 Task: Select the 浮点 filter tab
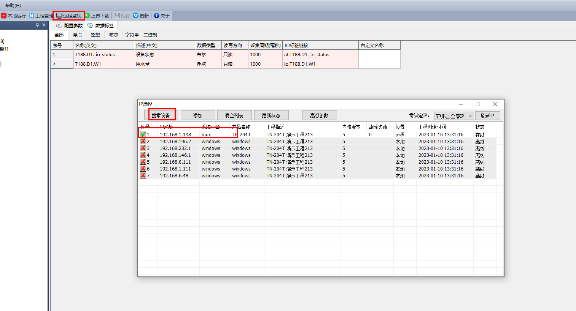(x=77, y=35)
